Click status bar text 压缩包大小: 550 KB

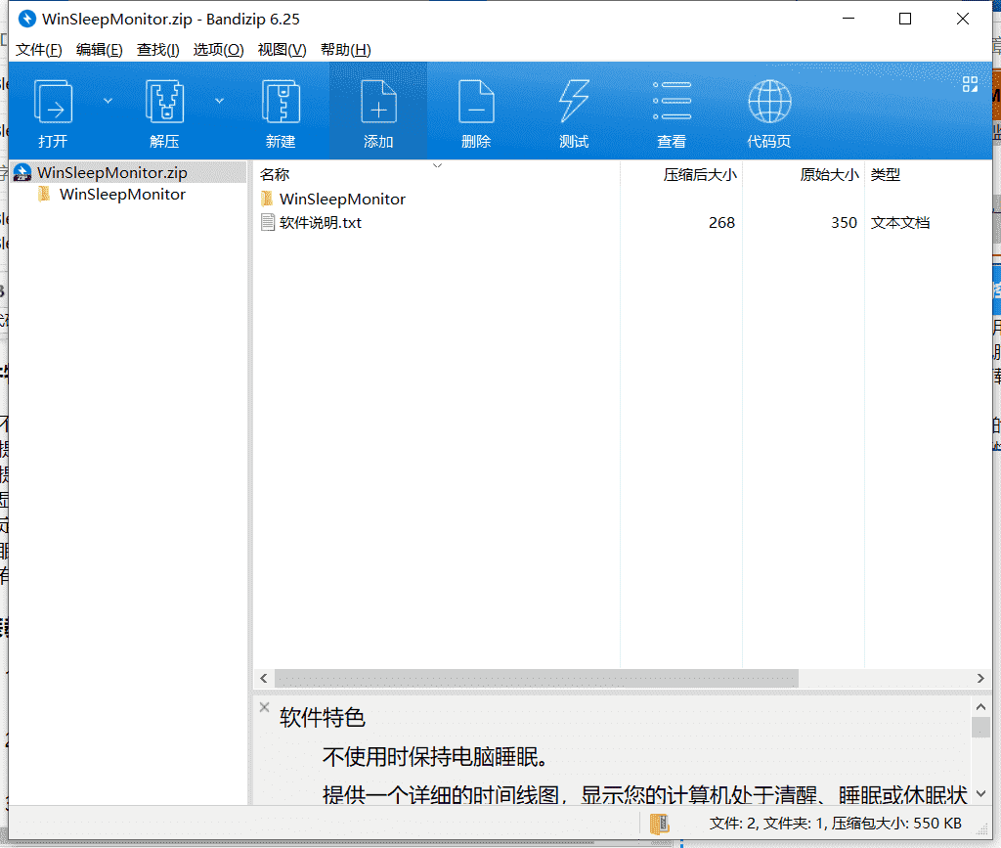896,824
